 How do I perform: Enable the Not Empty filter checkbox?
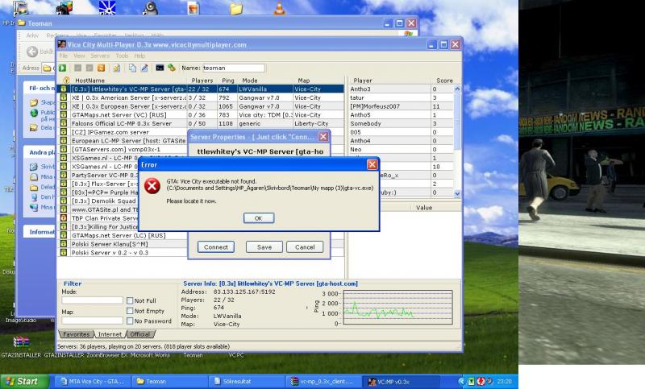130,311
